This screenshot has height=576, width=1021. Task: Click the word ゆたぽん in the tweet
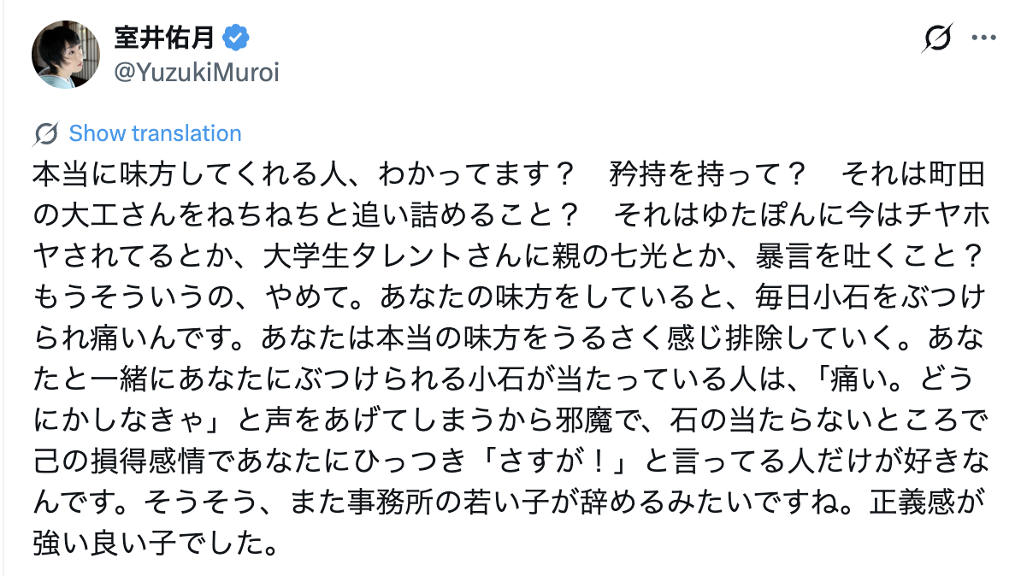[760, 215]
